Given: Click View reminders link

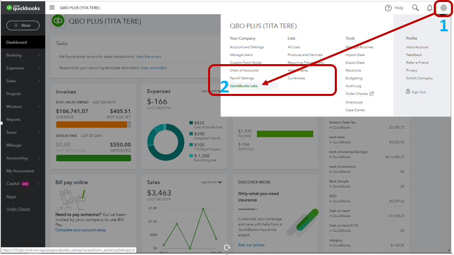Looking at the screenshot, I should (x=154, y=68).
